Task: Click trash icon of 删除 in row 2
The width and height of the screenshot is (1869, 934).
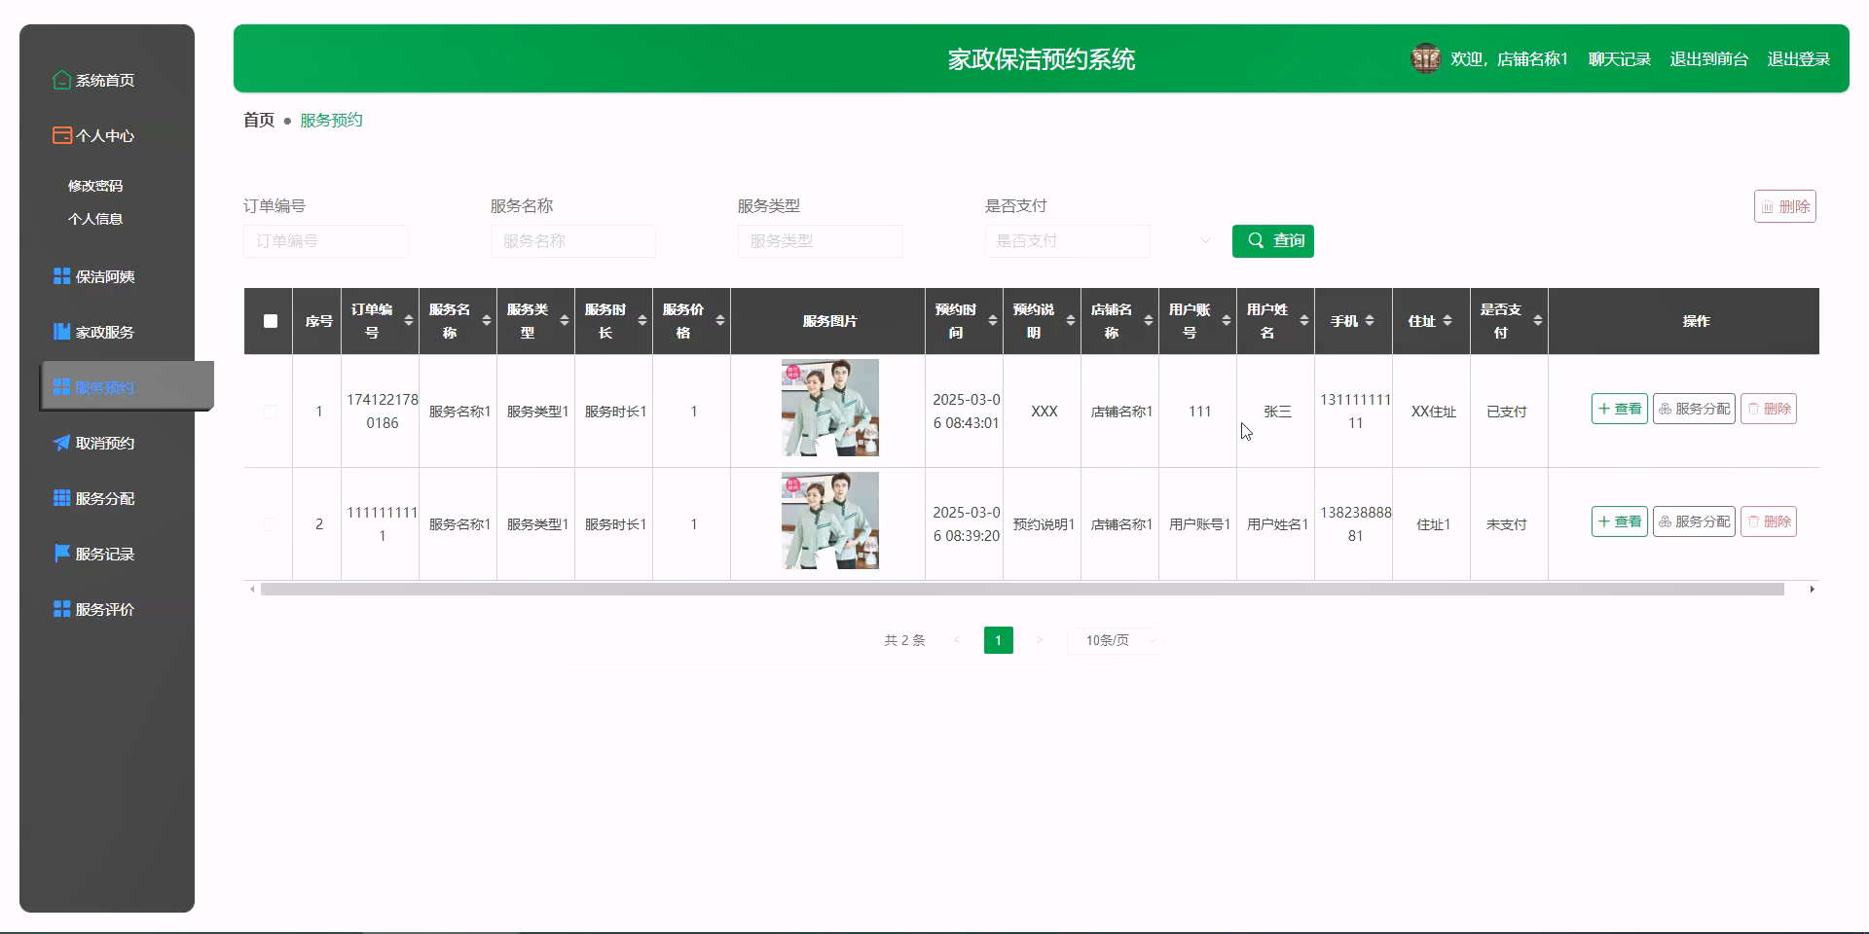Action: pos(1753,521)
